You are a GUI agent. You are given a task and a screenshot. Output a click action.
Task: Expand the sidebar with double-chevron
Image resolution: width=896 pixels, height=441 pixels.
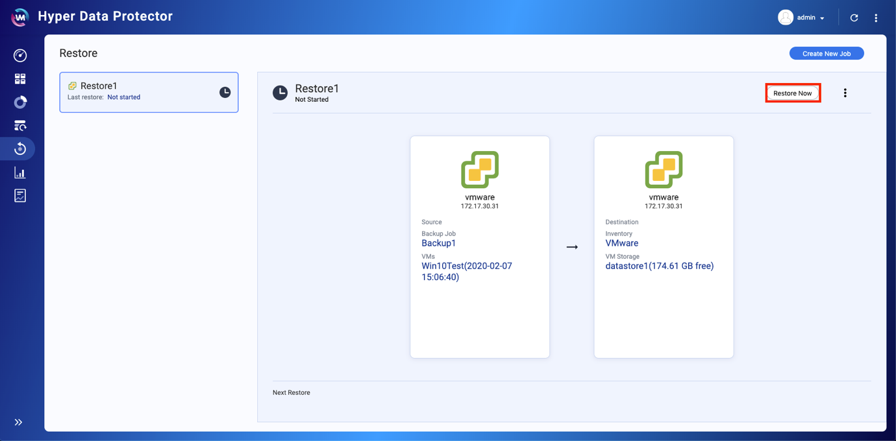coord(18,422)
